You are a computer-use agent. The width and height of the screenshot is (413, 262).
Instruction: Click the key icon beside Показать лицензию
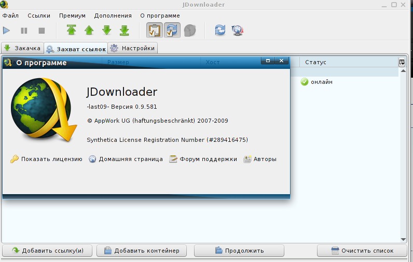[14, 159]
